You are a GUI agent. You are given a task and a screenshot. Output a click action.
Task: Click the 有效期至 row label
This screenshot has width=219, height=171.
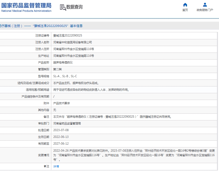point(43,143)
